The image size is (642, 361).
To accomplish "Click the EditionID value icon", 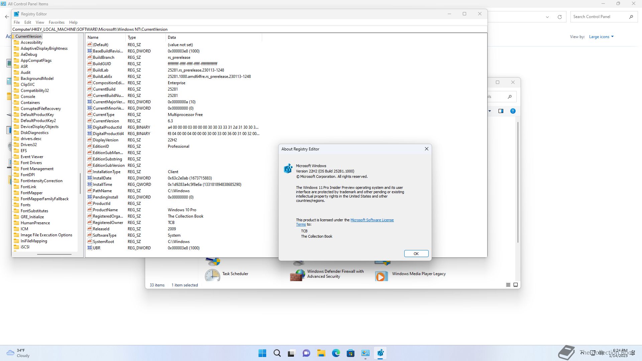I will click(90, 146).
